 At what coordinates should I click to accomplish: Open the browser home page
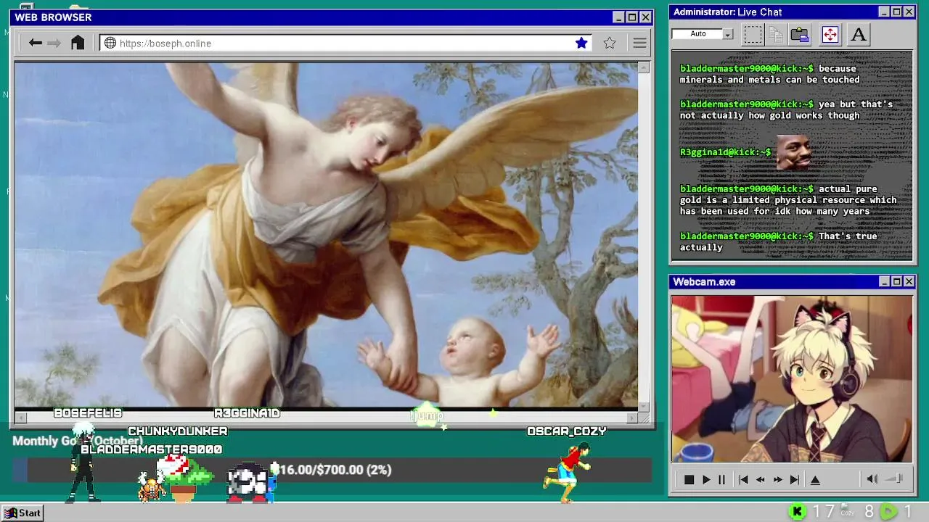(78, 43)
